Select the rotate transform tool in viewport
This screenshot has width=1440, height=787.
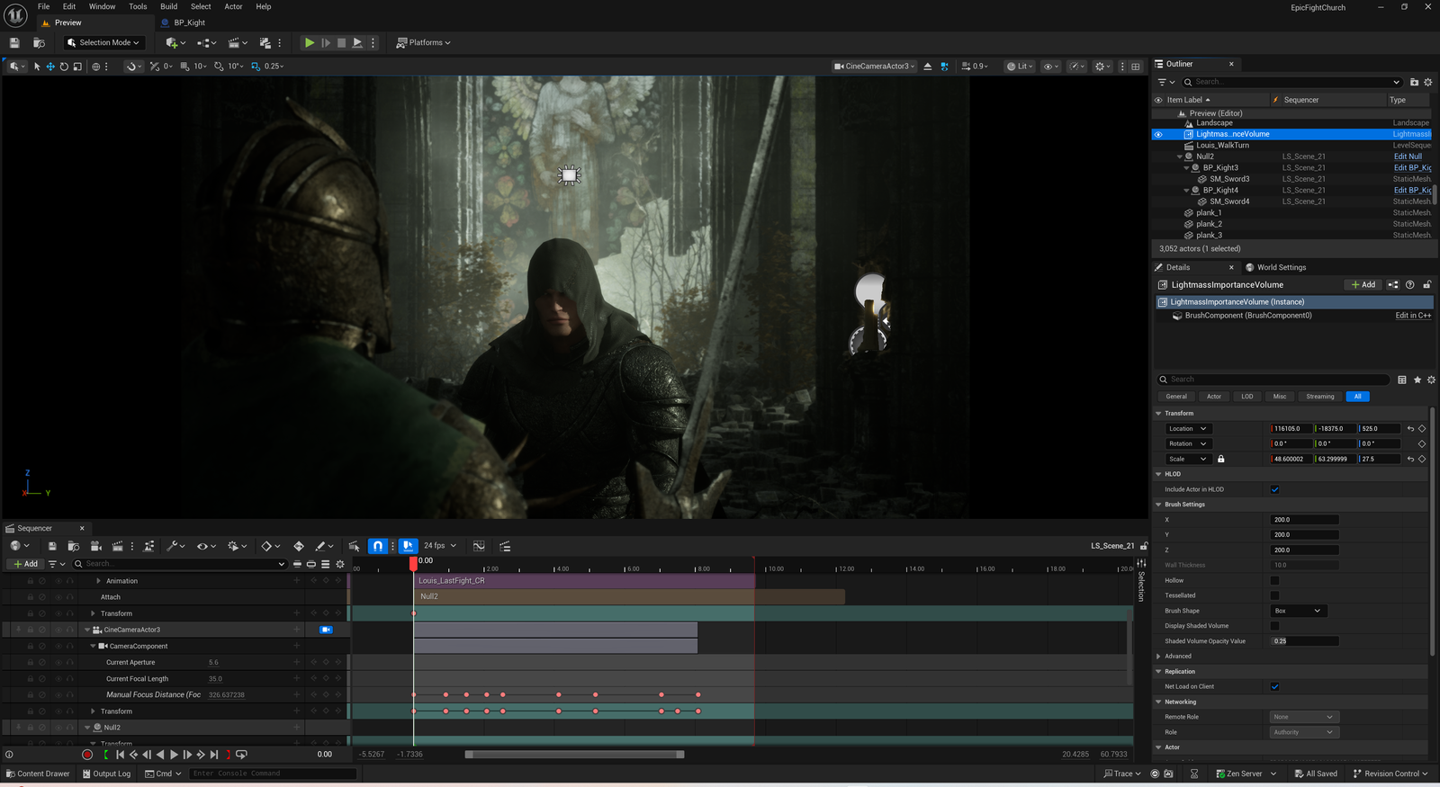point(64,67)
